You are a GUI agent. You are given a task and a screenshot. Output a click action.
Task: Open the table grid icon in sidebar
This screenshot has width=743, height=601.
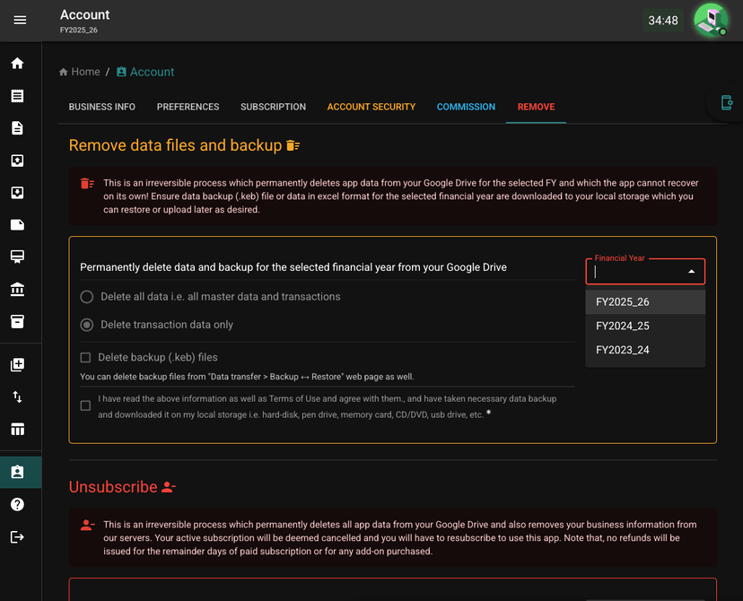click(18, 429)
